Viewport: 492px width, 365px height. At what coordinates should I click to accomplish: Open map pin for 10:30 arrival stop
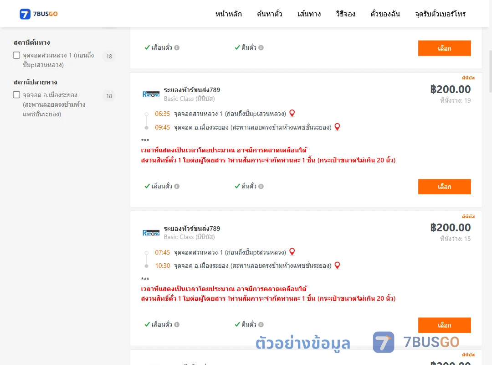point(337,266)
